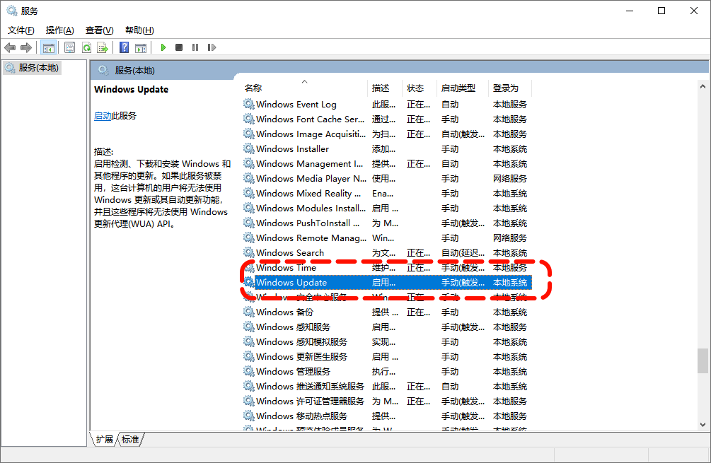Select the Windows 移动热点服务 row

click(x=387, y=416)
